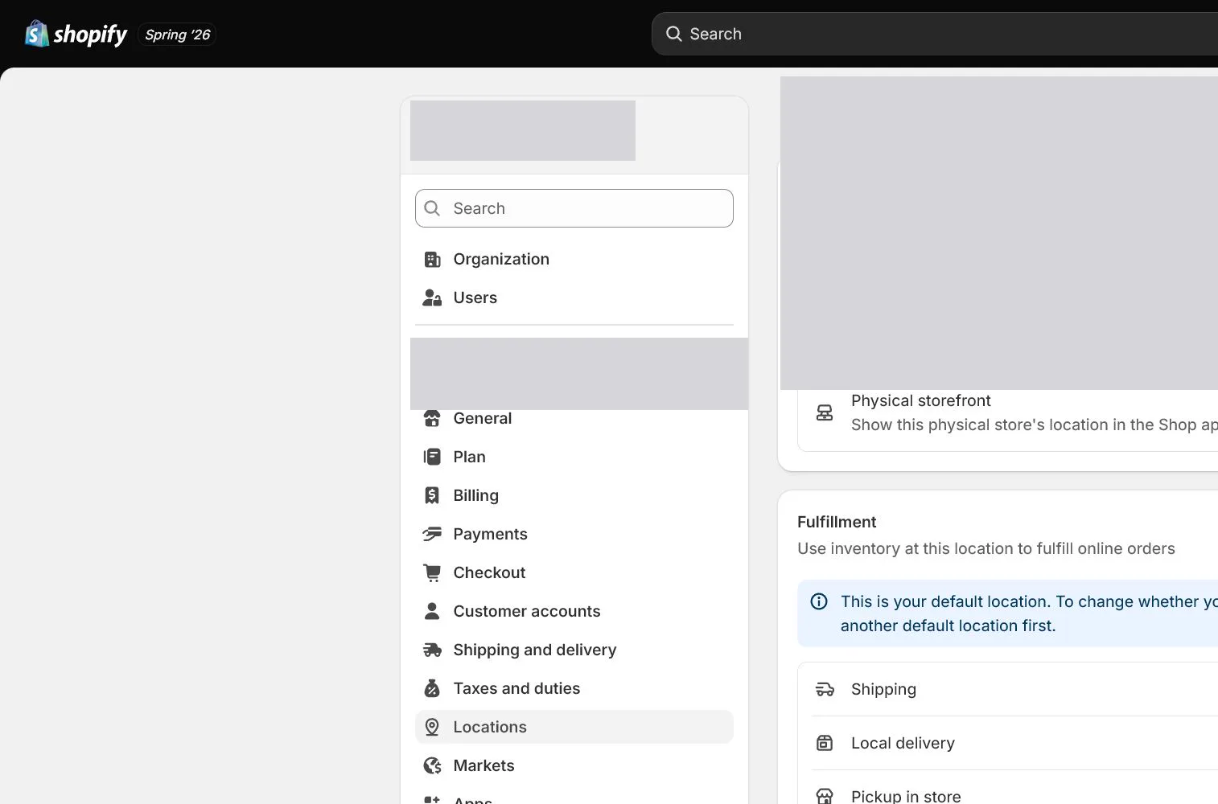The width and height of the screenshot is (1218, 804).
Task: Click the Shipping truck icon in Fulfillment
Action: click(x=825, y=689)
